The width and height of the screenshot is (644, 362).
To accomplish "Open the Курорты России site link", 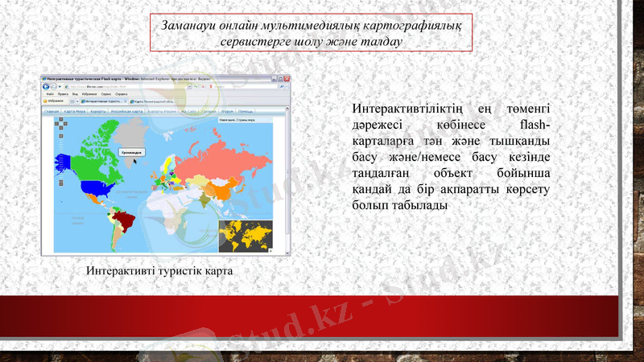I will tap(162, 112).
